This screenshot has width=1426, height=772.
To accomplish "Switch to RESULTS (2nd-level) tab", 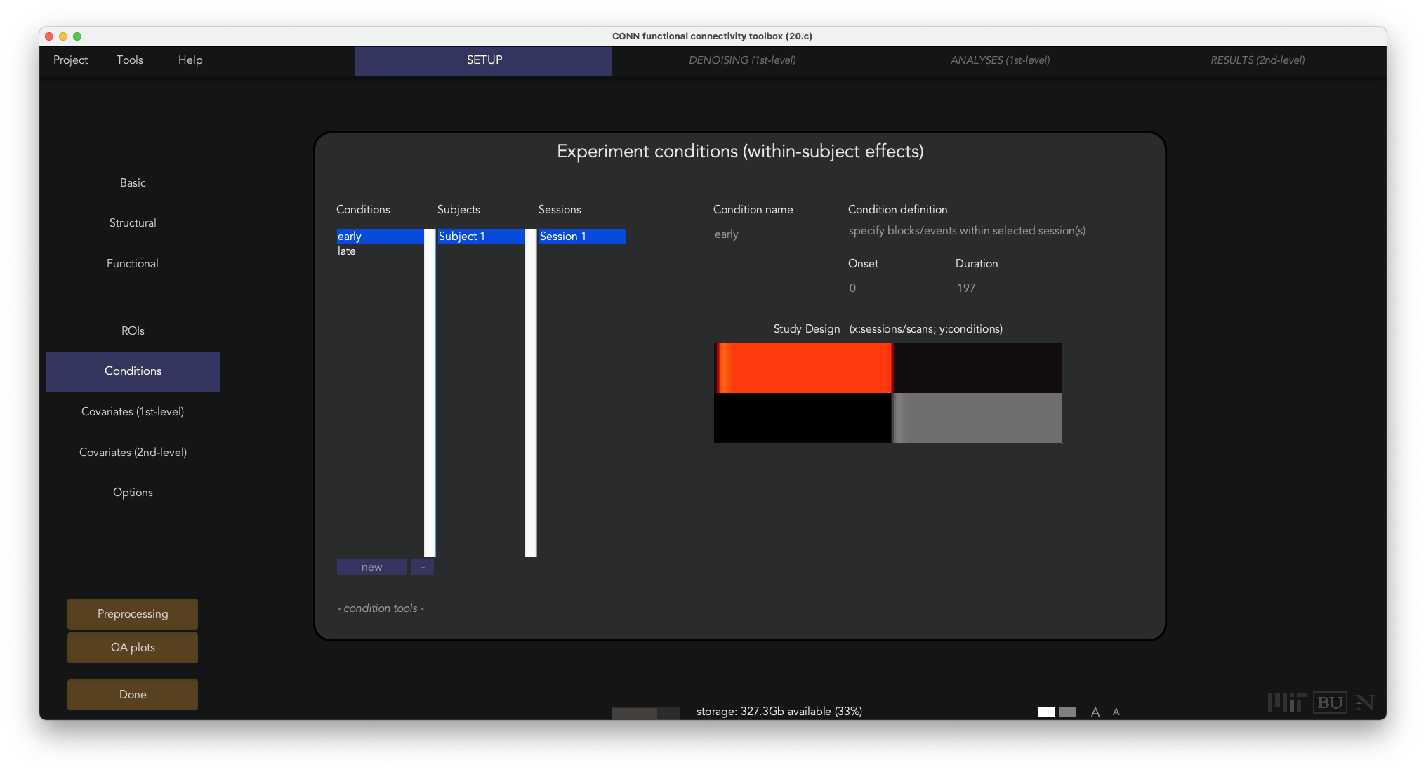I will (1257, 60).
